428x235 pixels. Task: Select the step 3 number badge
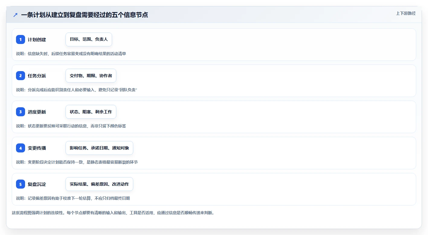click(21, 112)
